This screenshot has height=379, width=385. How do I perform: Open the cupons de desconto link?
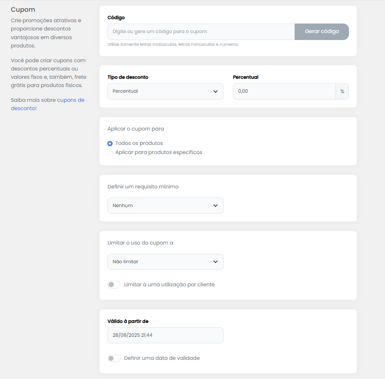(48, 104)
